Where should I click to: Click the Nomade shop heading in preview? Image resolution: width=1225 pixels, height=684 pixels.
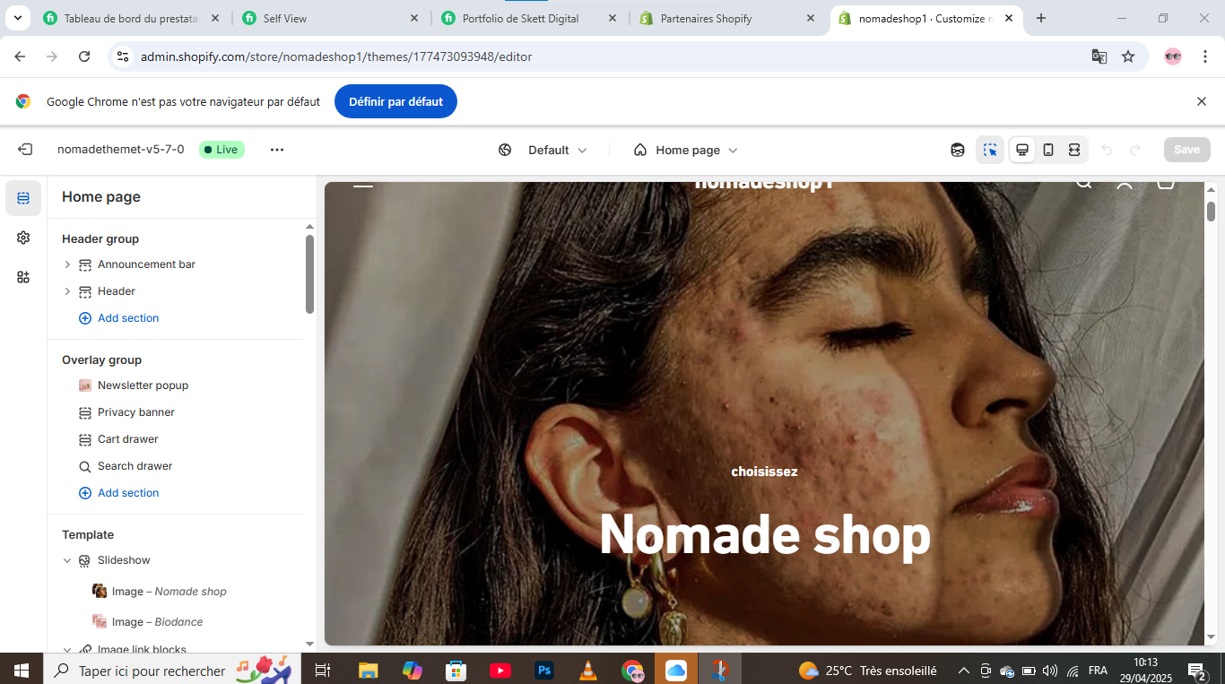pyautogui.click(x=765, y=535)
